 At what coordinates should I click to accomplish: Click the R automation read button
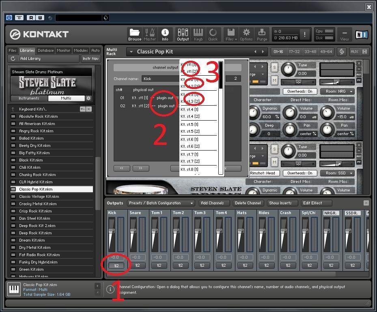point(31,17)
